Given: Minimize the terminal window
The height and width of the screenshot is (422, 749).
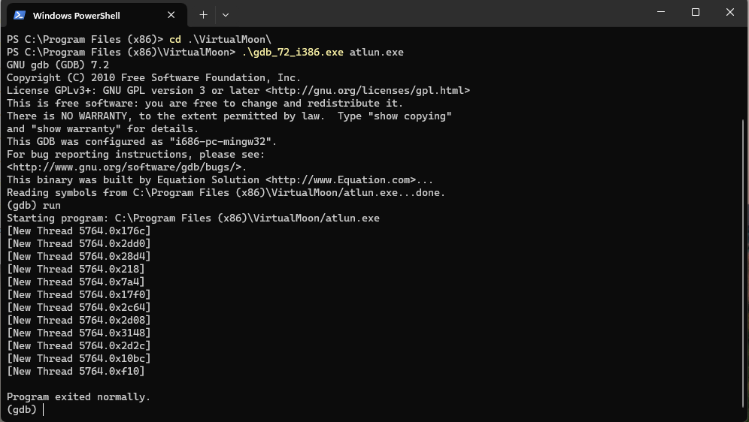Looking at the screenshot, I should tap(661, 12).
